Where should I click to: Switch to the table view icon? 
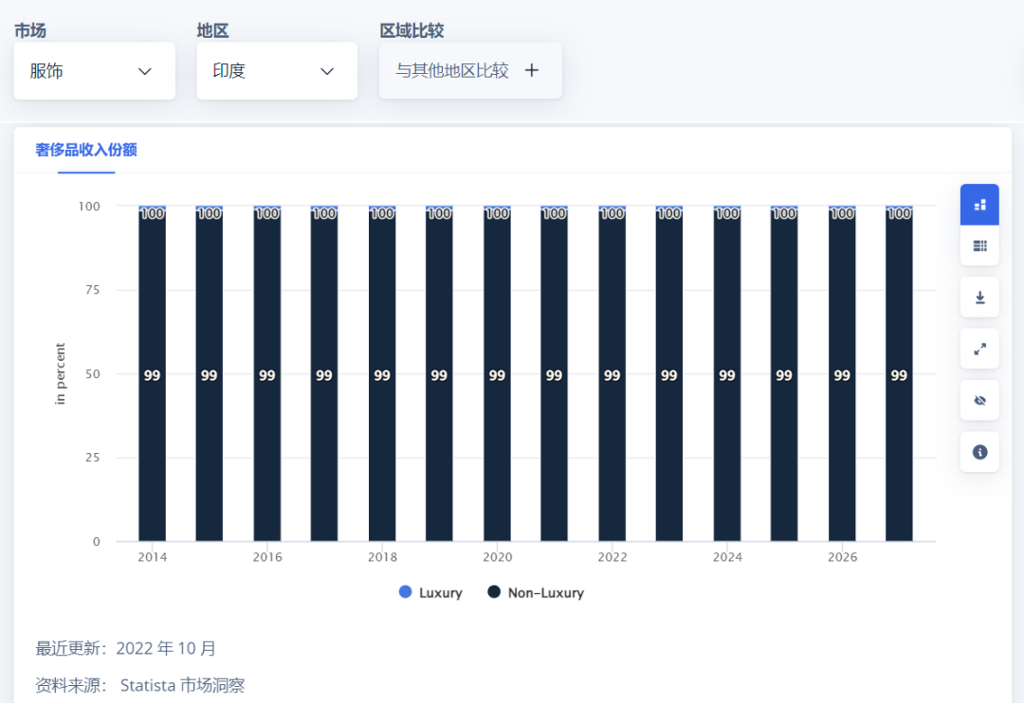pos(978,246)
